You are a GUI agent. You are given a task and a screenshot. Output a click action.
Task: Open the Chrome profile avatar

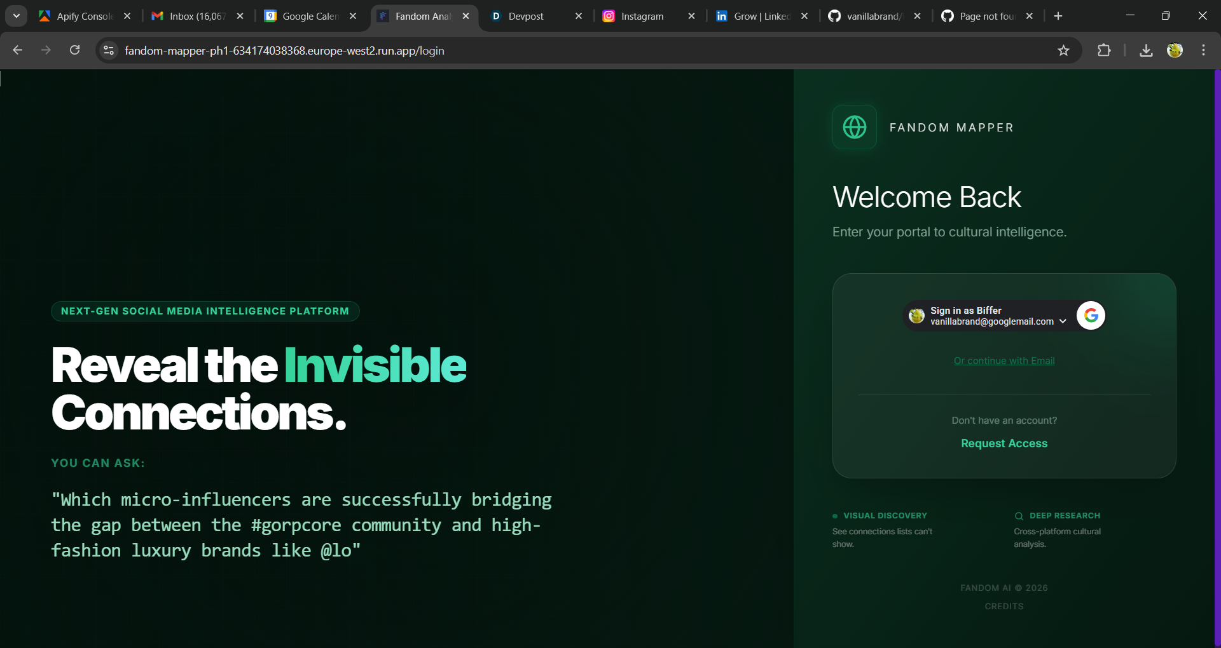(1175, 50)
